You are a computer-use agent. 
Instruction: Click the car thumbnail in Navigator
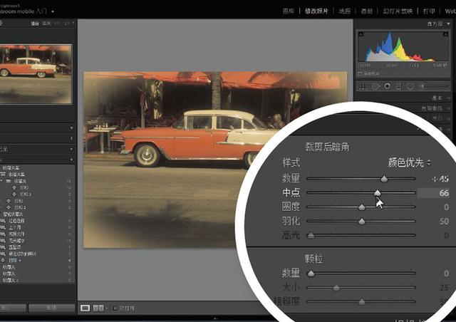[36, 69]
